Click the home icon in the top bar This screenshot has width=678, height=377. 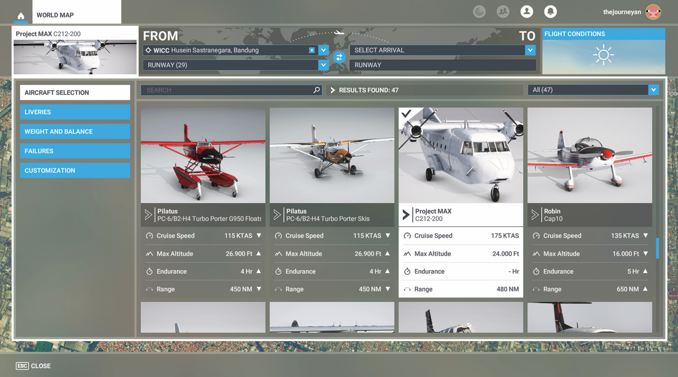(x=21, y=16)
